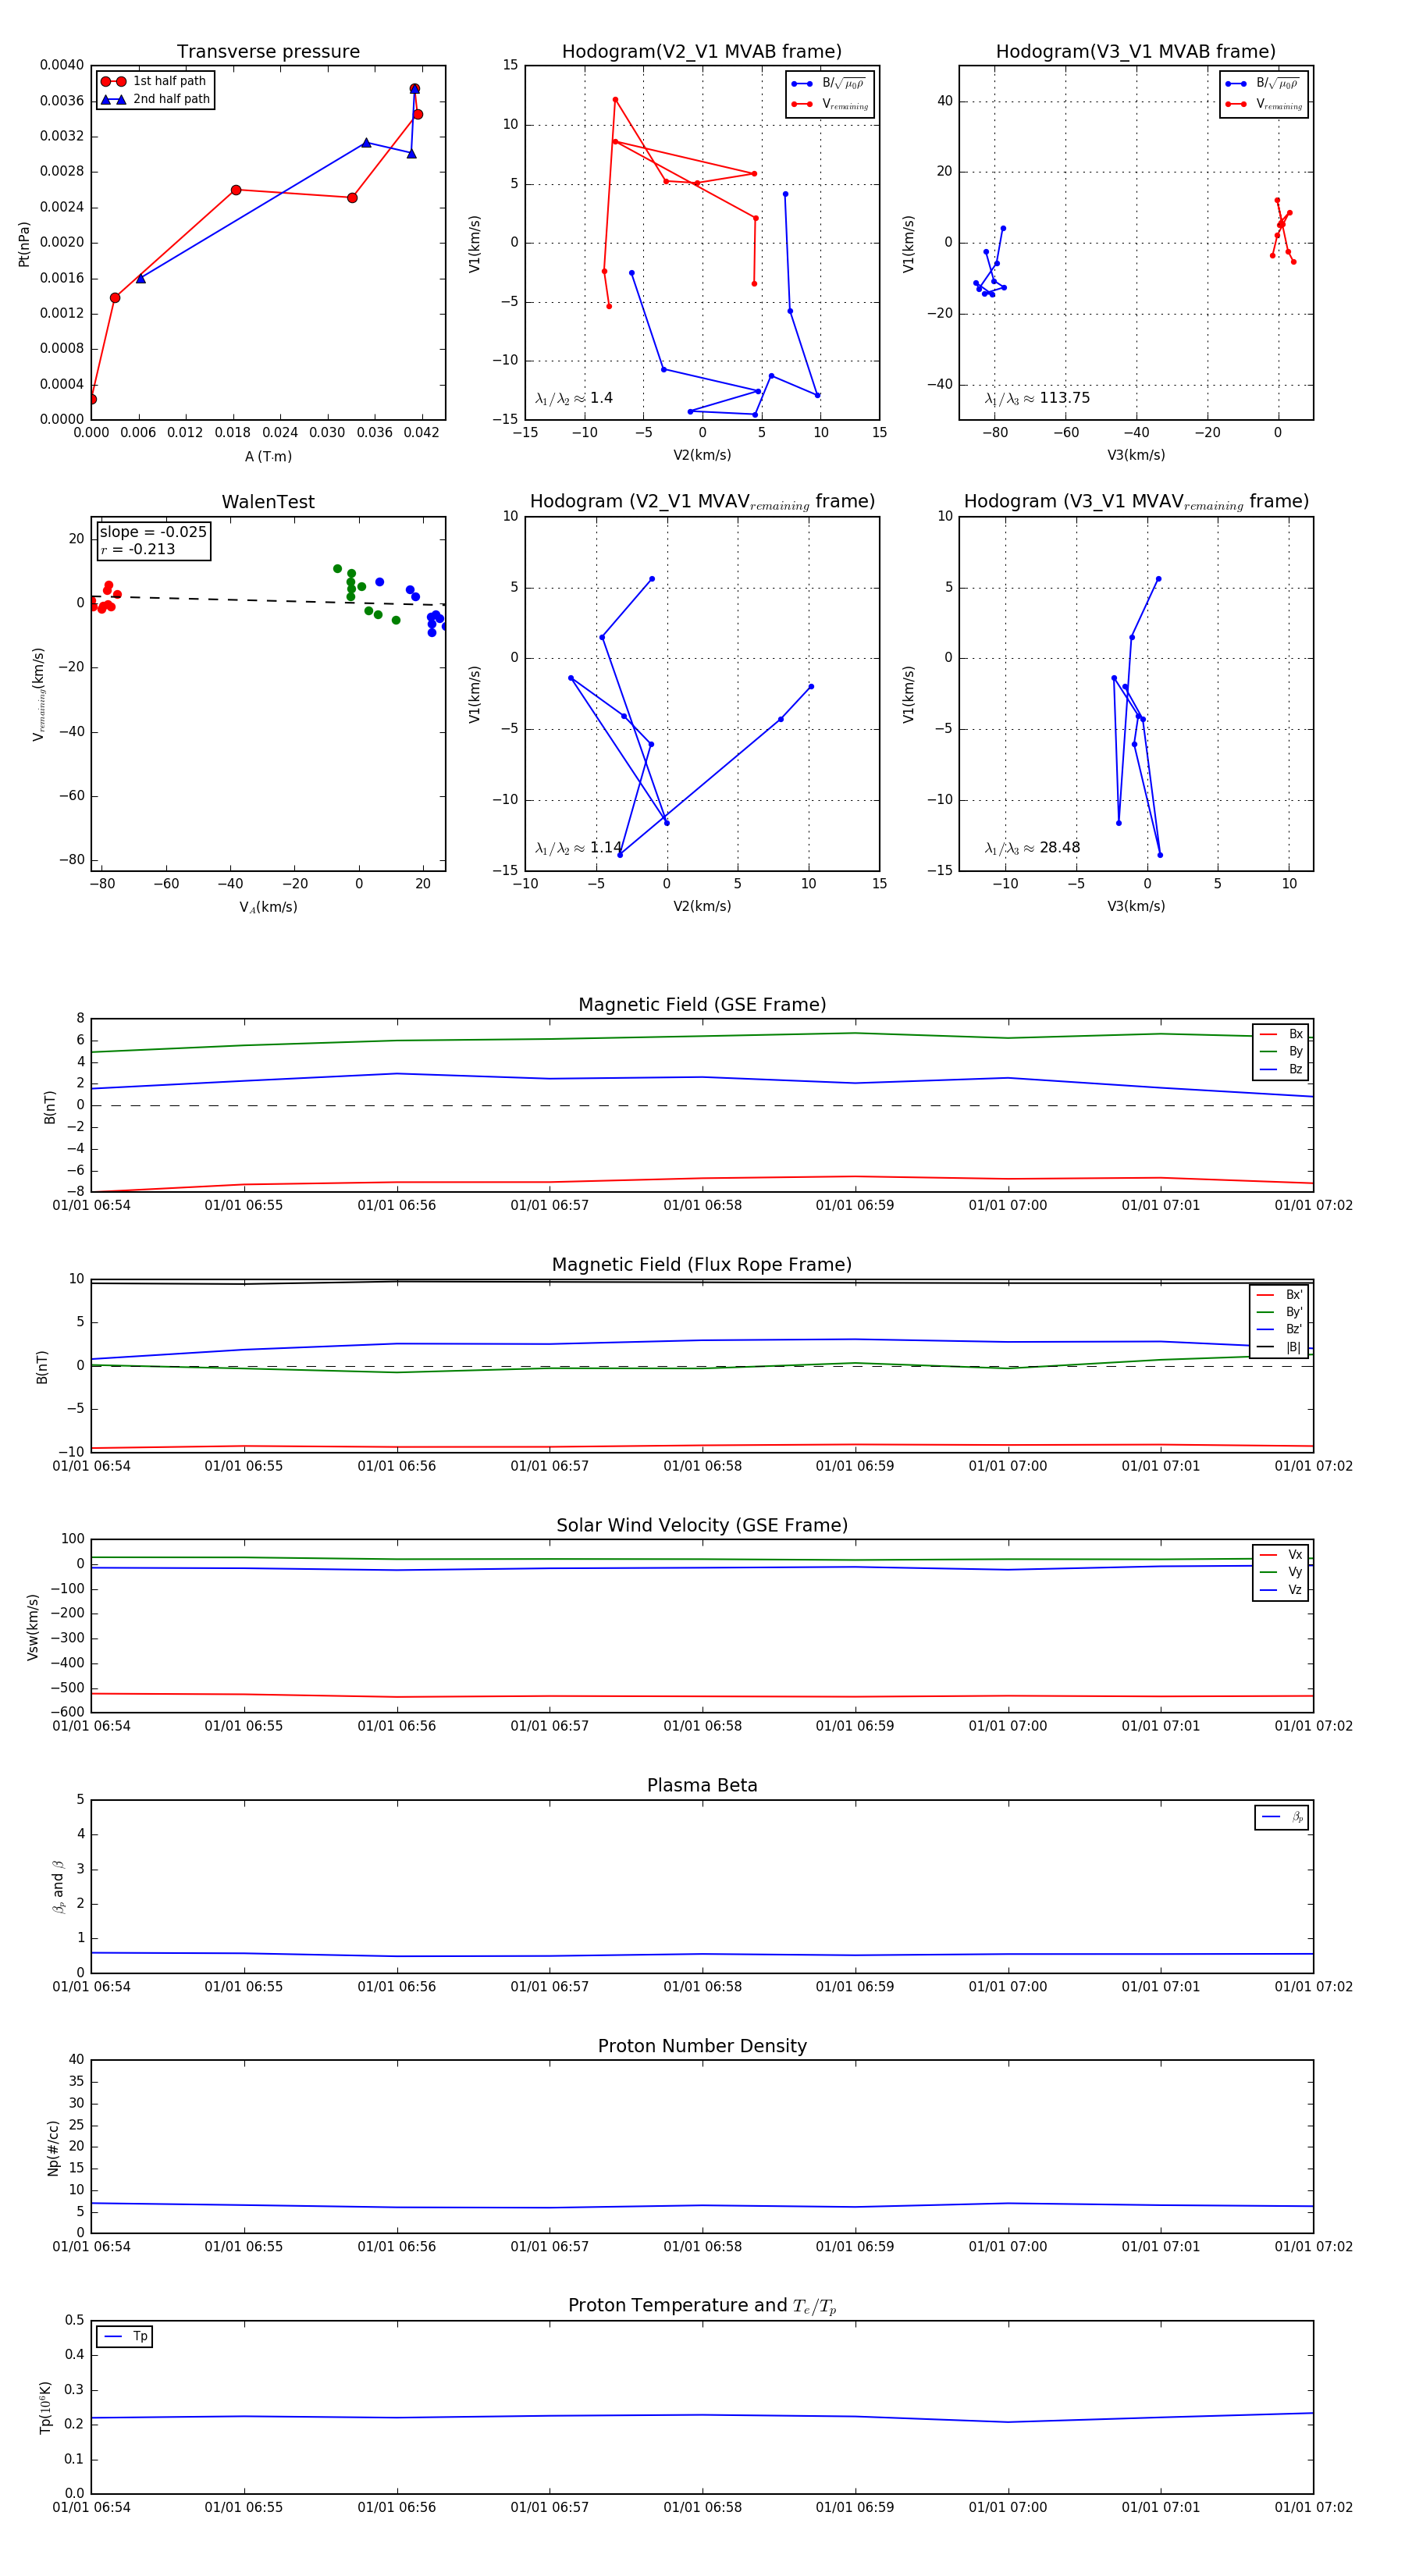
Task: Select the '|B|' legend entry
Action: pyautogui.click(x=1279, y=1347)
